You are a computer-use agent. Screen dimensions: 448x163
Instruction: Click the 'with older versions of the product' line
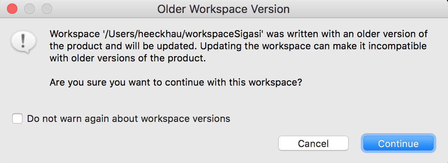tap(128, 58)
